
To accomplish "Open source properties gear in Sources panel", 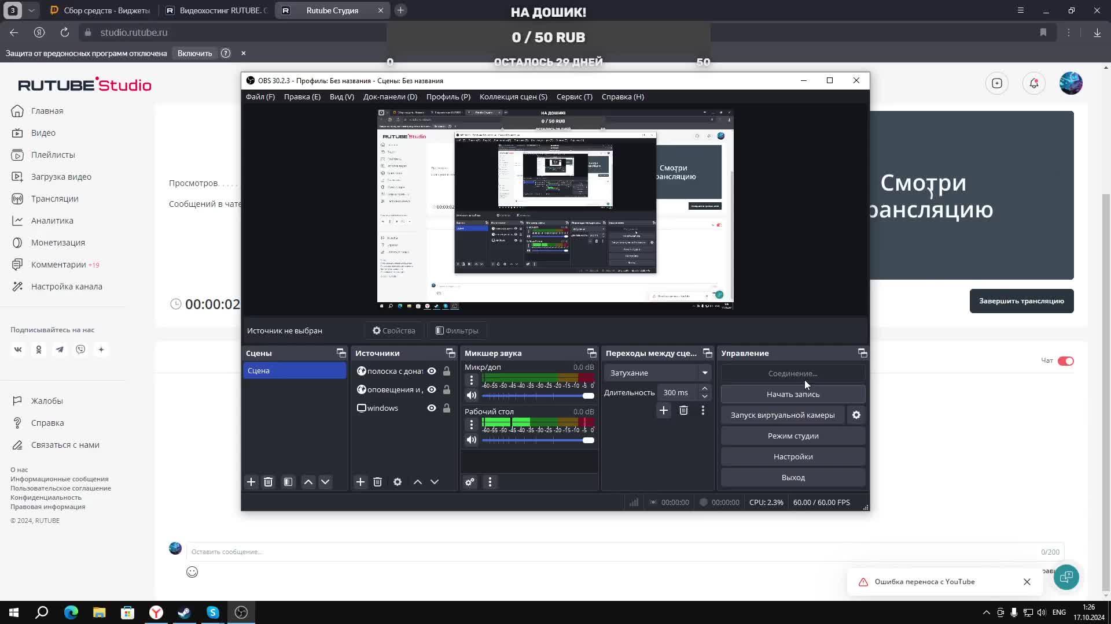I will [398, 482].
